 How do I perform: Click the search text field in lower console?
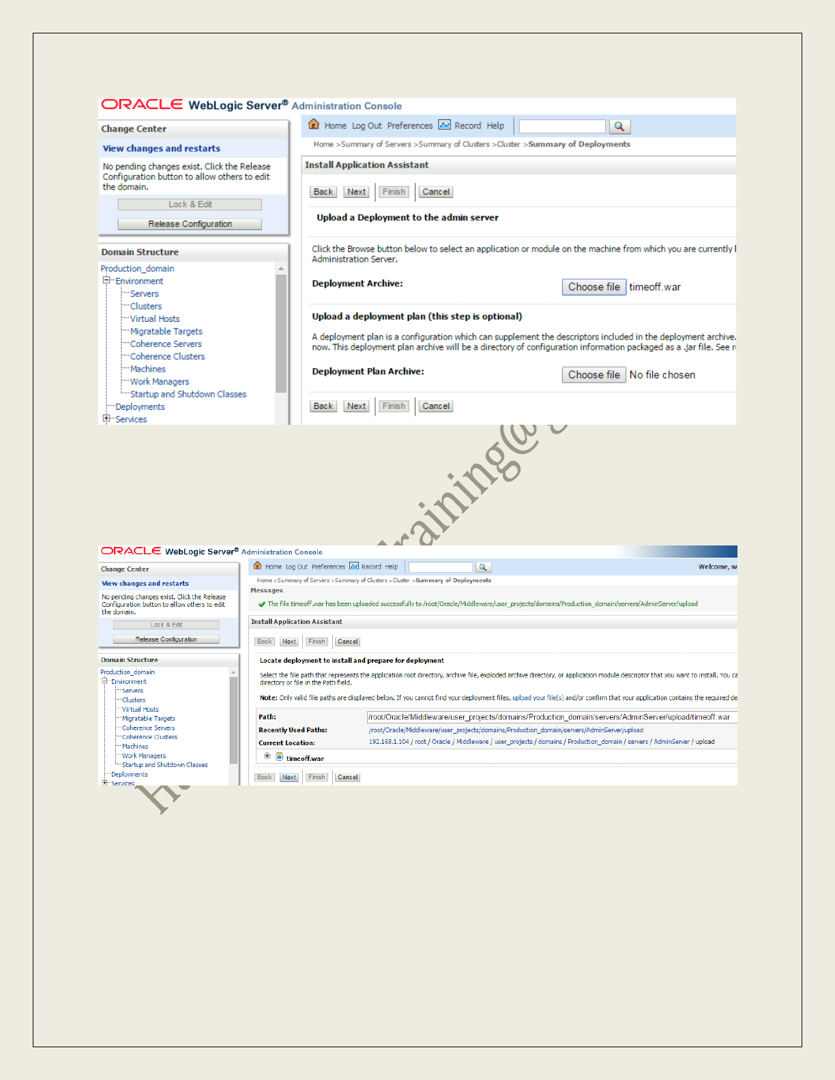441,567
